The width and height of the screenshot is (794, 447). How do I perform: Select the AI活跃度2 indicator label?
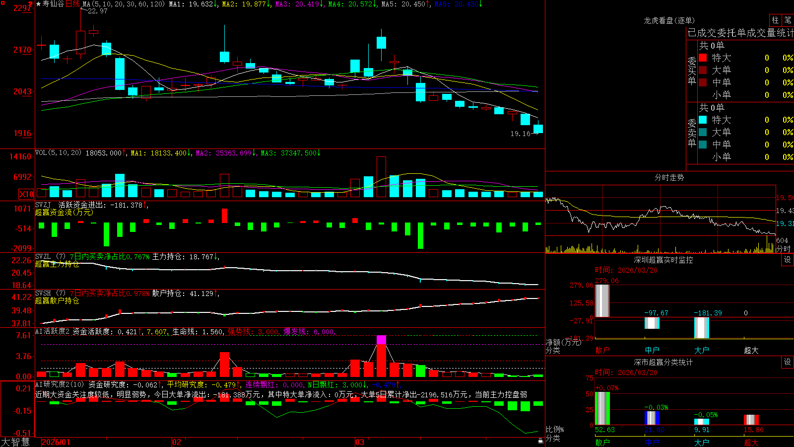(x=53, y=332)
